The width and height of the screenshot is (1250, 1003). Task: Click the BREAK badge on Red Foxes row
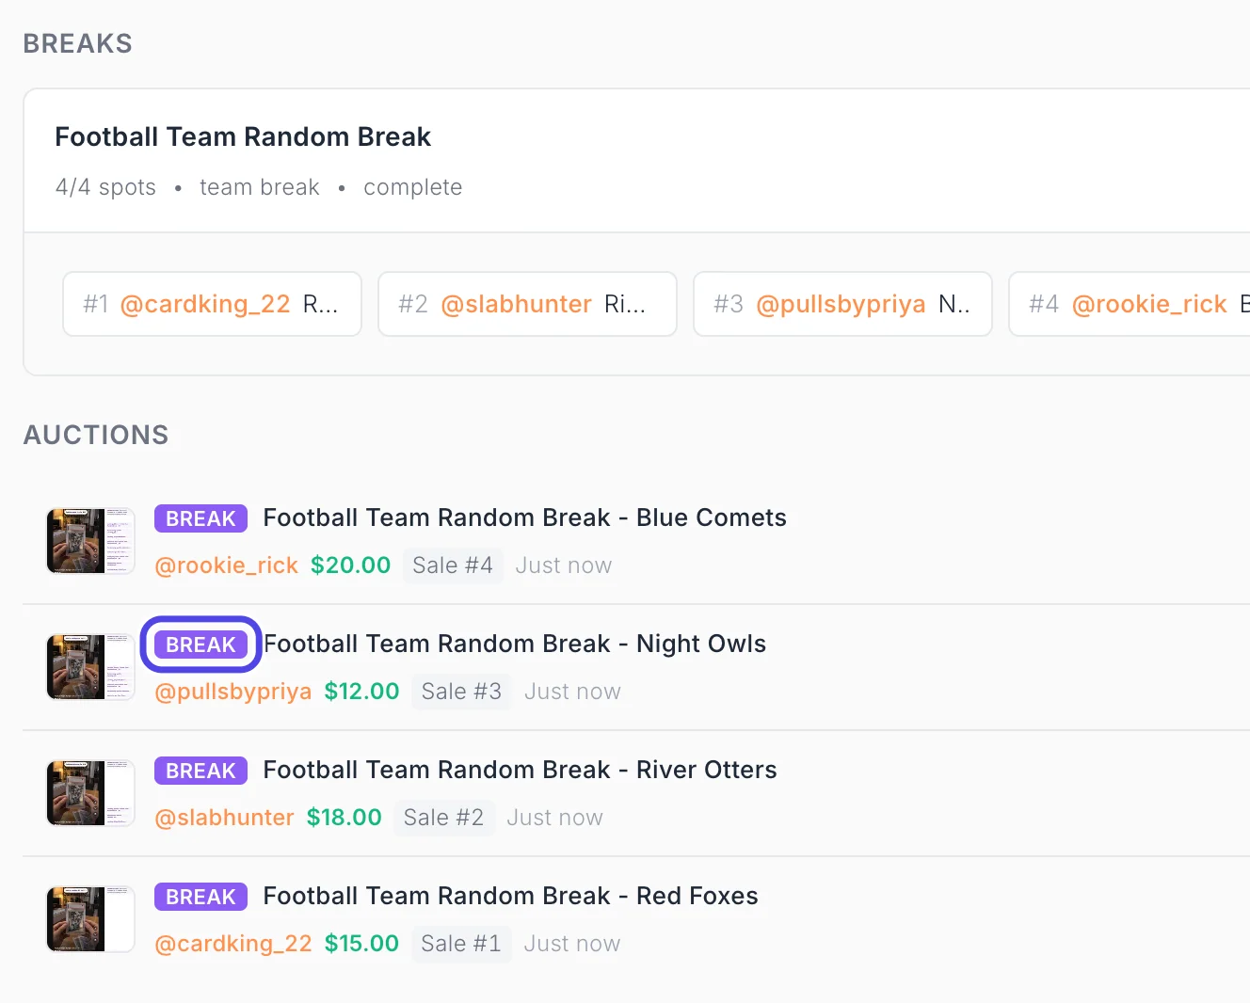pyautogui.click(x=200, y=897)
